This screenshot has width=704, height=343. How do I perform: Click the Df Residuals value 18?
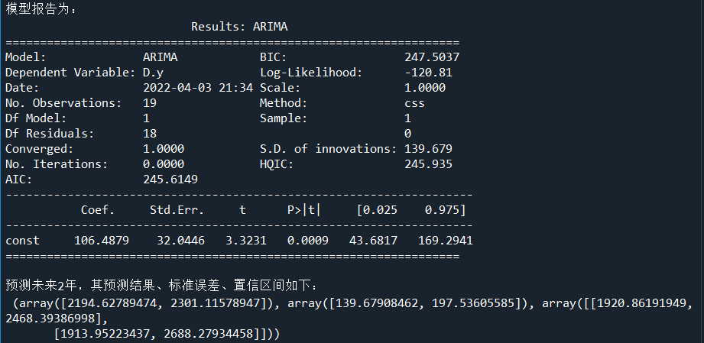coord(150,134)
